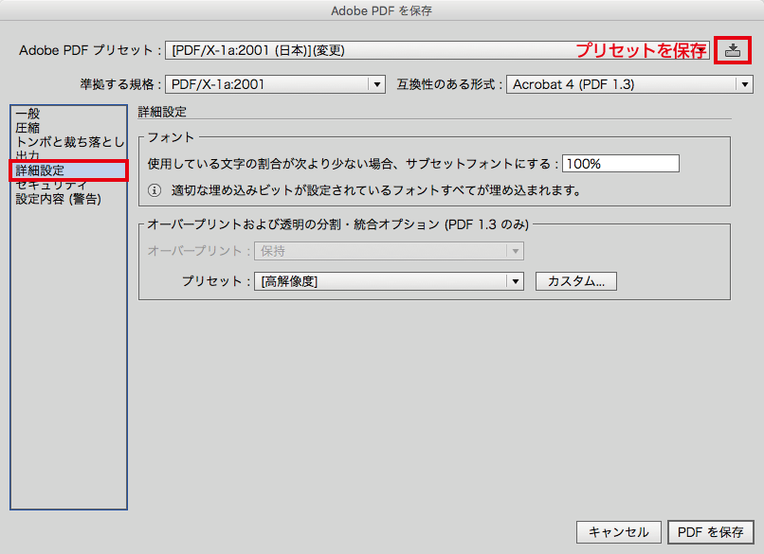Click the カスタム... button

(x=576, y=281)
